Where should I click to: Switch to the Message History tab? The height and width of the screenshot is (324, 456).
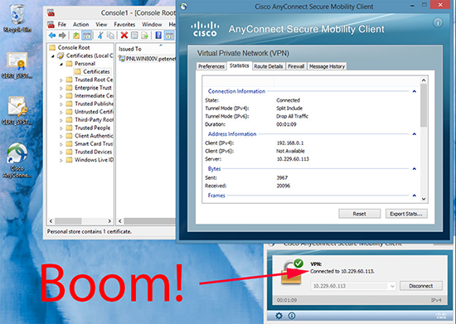click(x=327, y=66)
